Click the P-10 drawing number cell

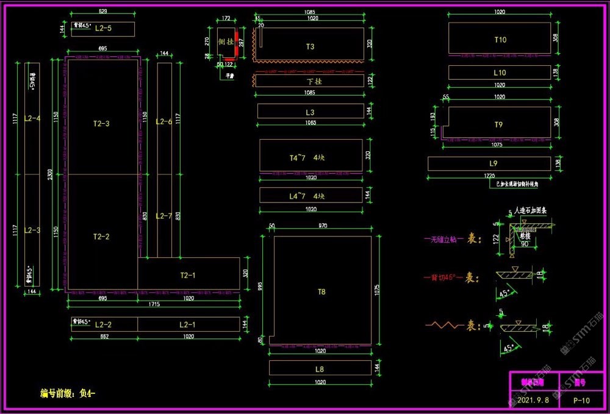[581, 401]
